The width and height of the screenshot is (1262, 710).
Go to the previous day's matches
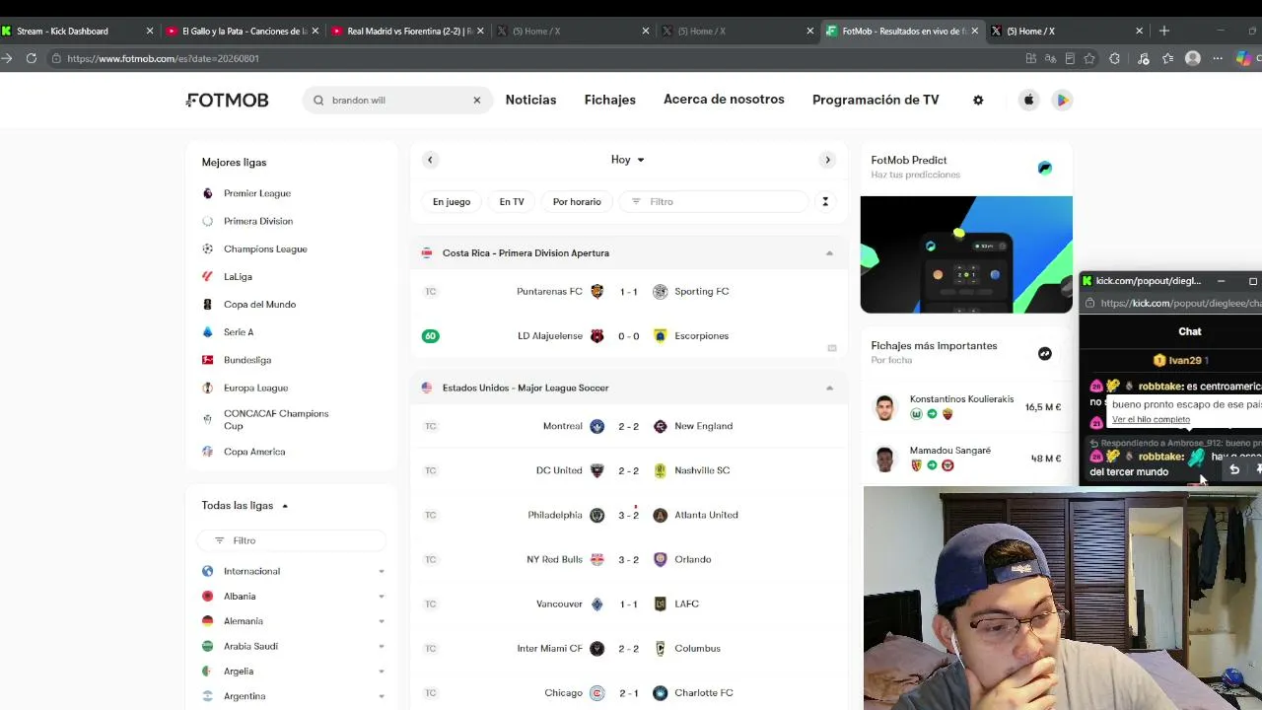[x=430, y=160]
